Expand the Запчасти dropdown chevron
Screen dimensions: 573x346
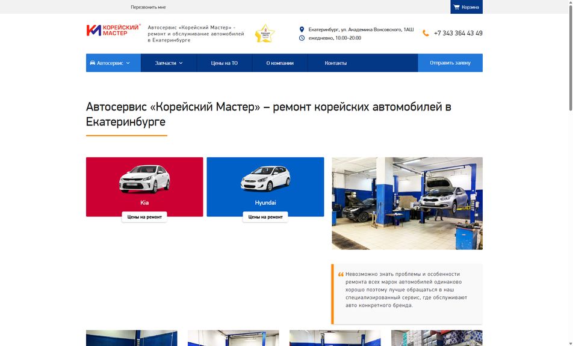click(x=181, y=63)
